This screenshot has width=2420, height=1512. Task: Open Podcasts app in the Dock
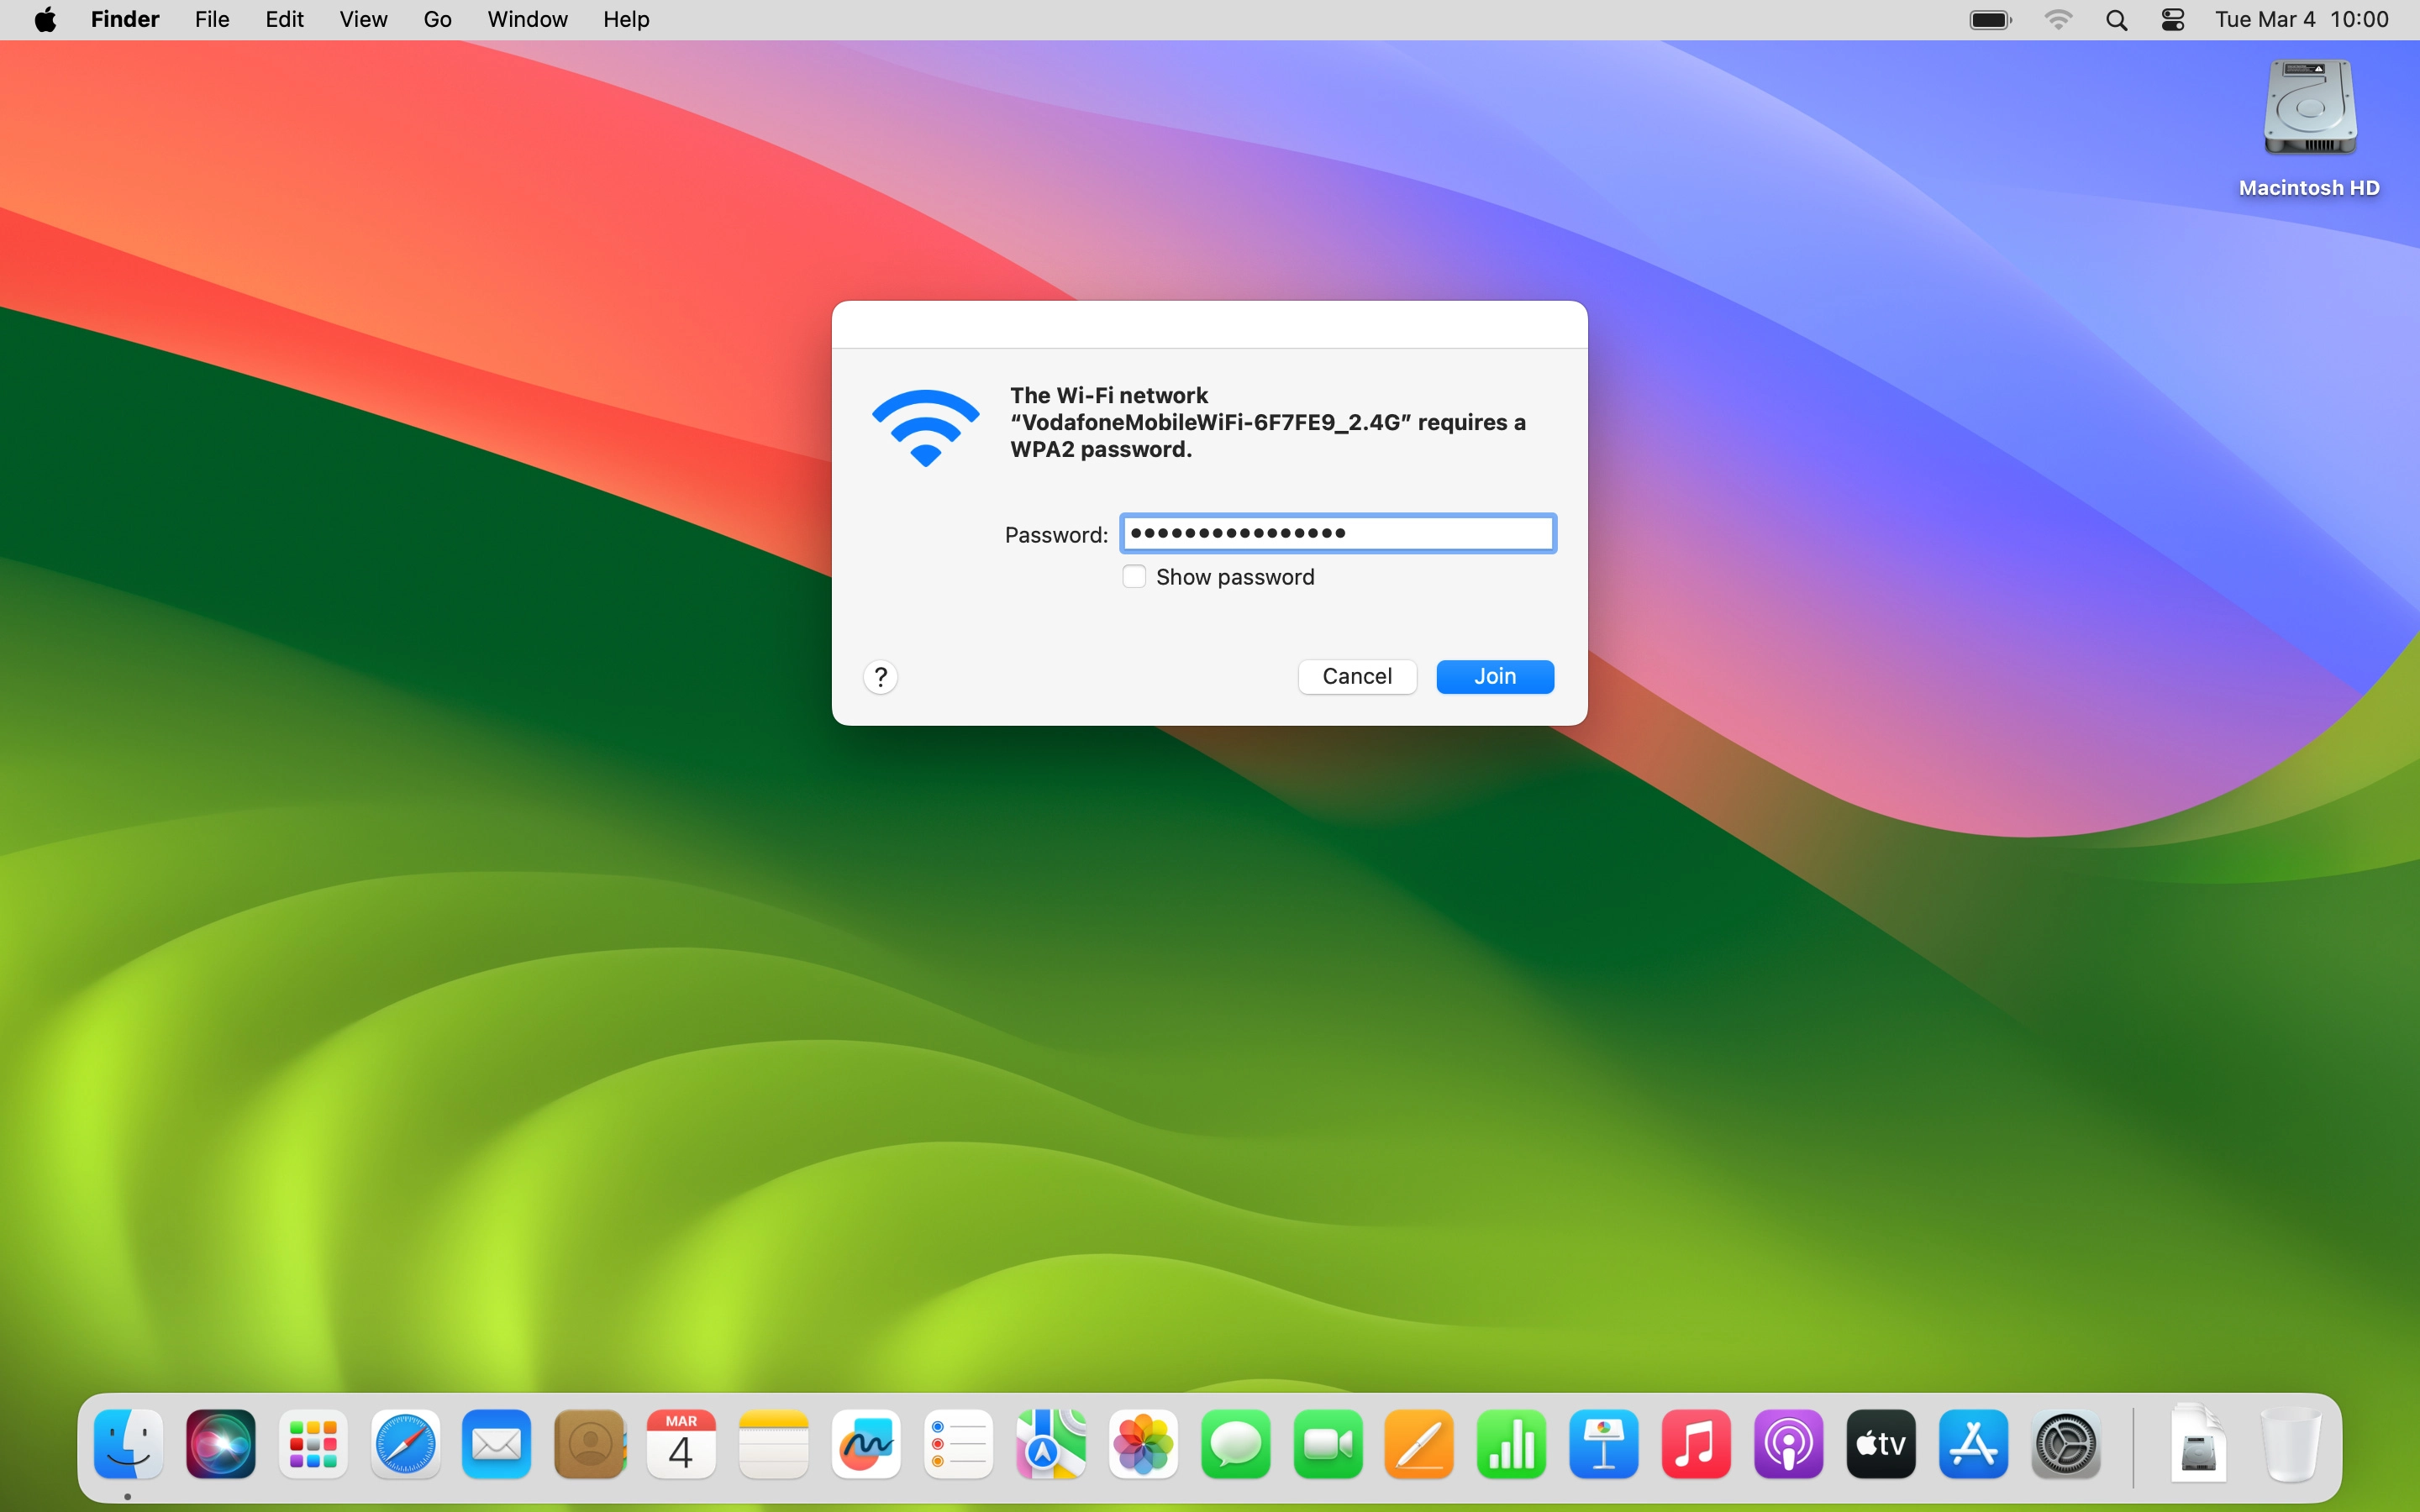click(1789, 1444)
